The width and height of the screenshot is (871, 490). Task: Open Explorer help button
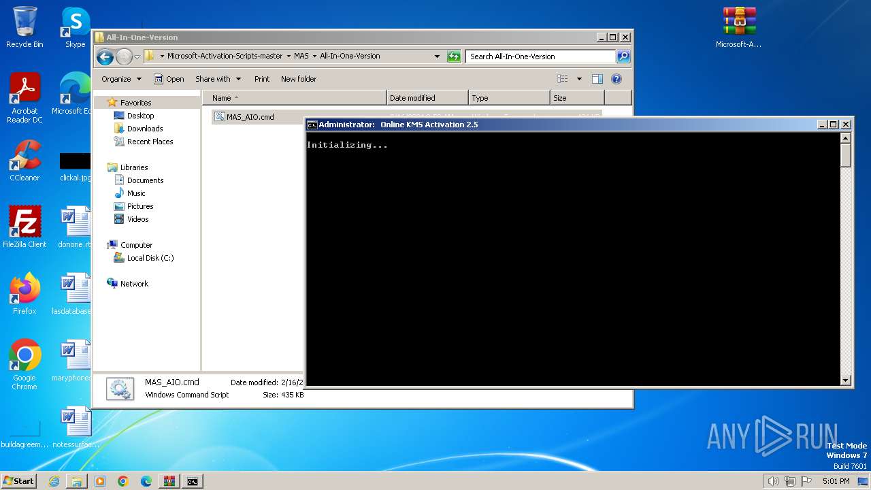click(617, 79)
